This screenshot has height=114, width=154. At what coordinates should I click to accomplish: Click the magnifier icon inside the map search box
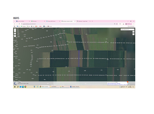tap(133, 29)
